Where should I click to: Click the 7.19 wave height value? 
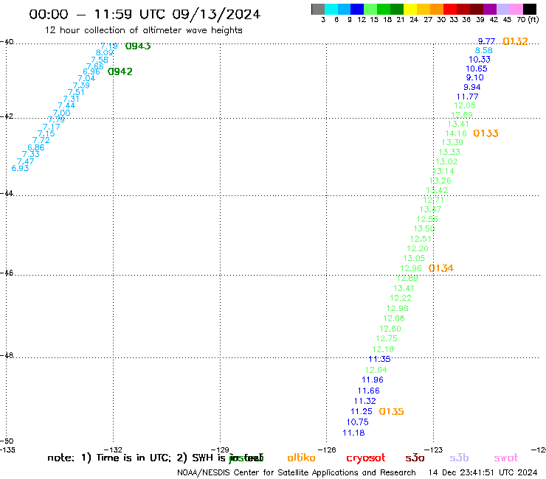(109, 46)
